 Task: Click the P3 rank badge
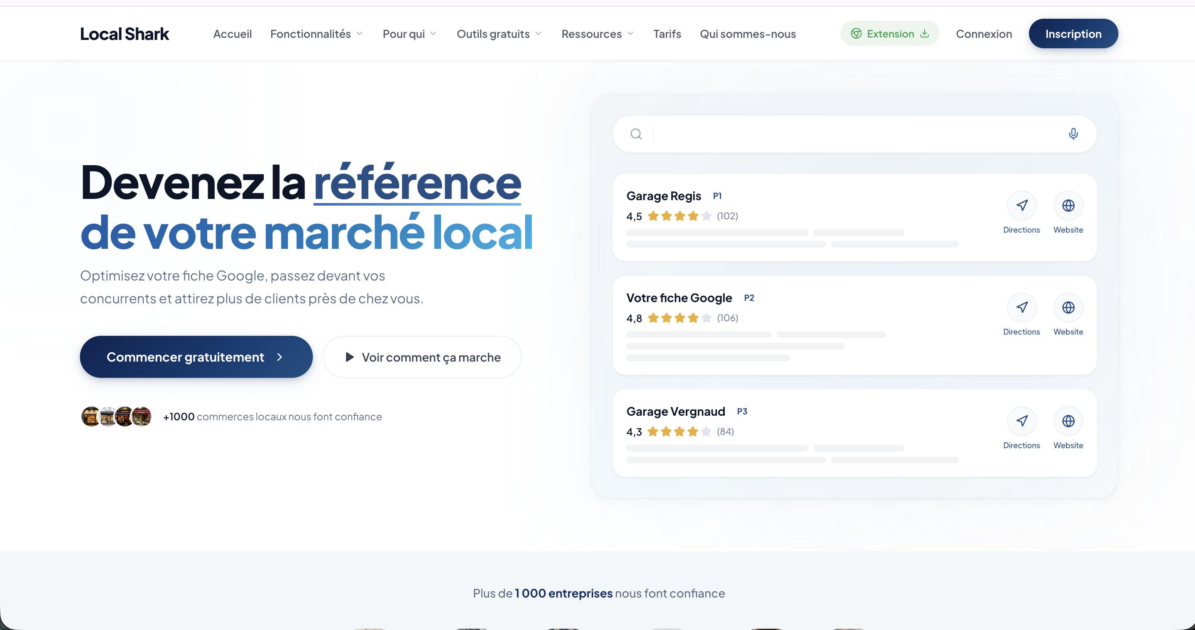(x=742, y=412)
